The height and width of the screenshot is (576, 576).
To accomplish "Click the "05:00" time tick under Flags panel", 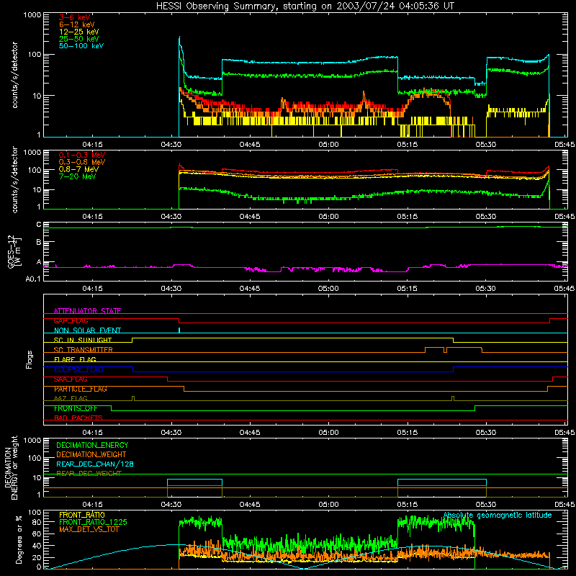I will tap(328, 433).
